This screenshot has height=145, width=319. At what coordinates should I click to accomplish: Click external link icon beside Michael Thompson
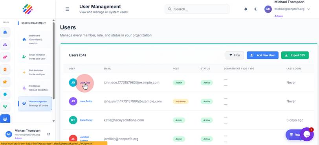tap(48, 134)
